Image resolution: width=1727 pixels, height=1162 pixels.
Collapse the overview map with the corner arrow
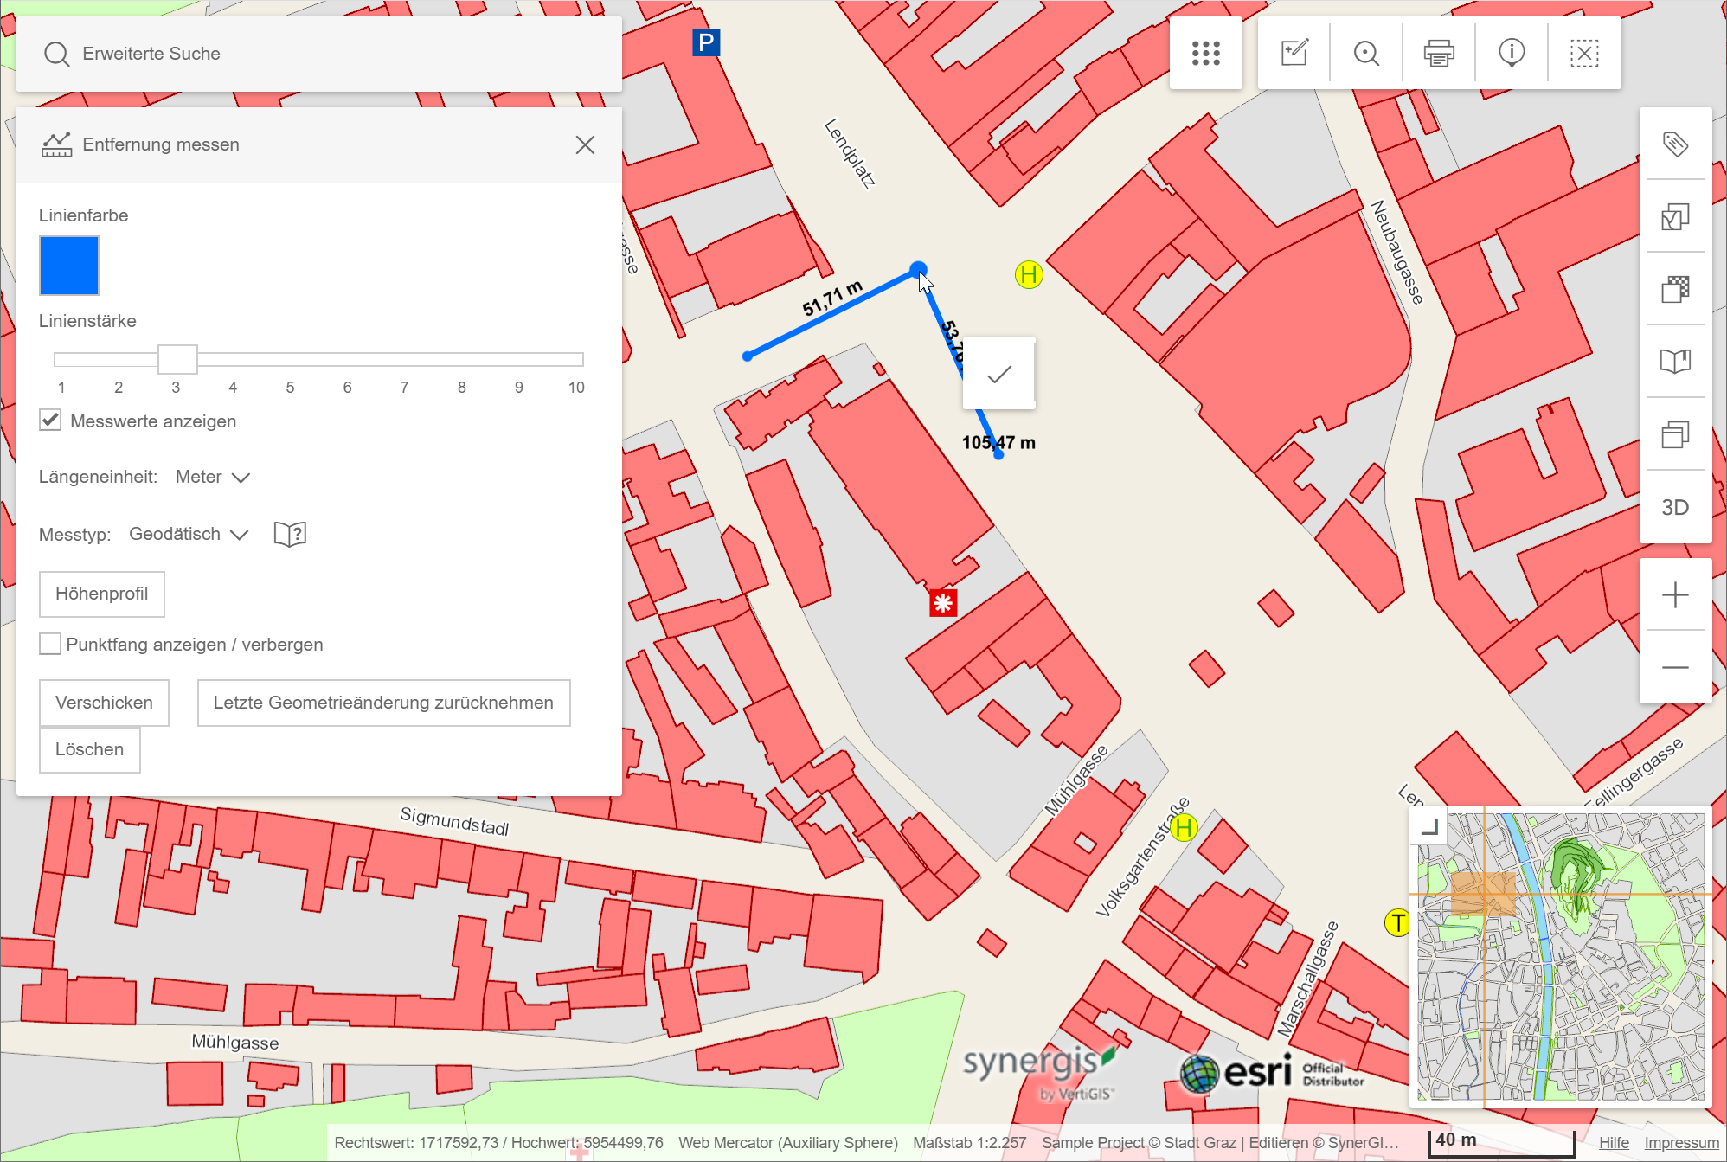point(1429,826)
